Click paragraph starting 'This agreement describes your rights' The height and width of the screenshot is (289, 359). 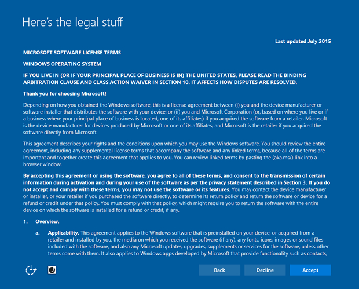tap(174, 154)
